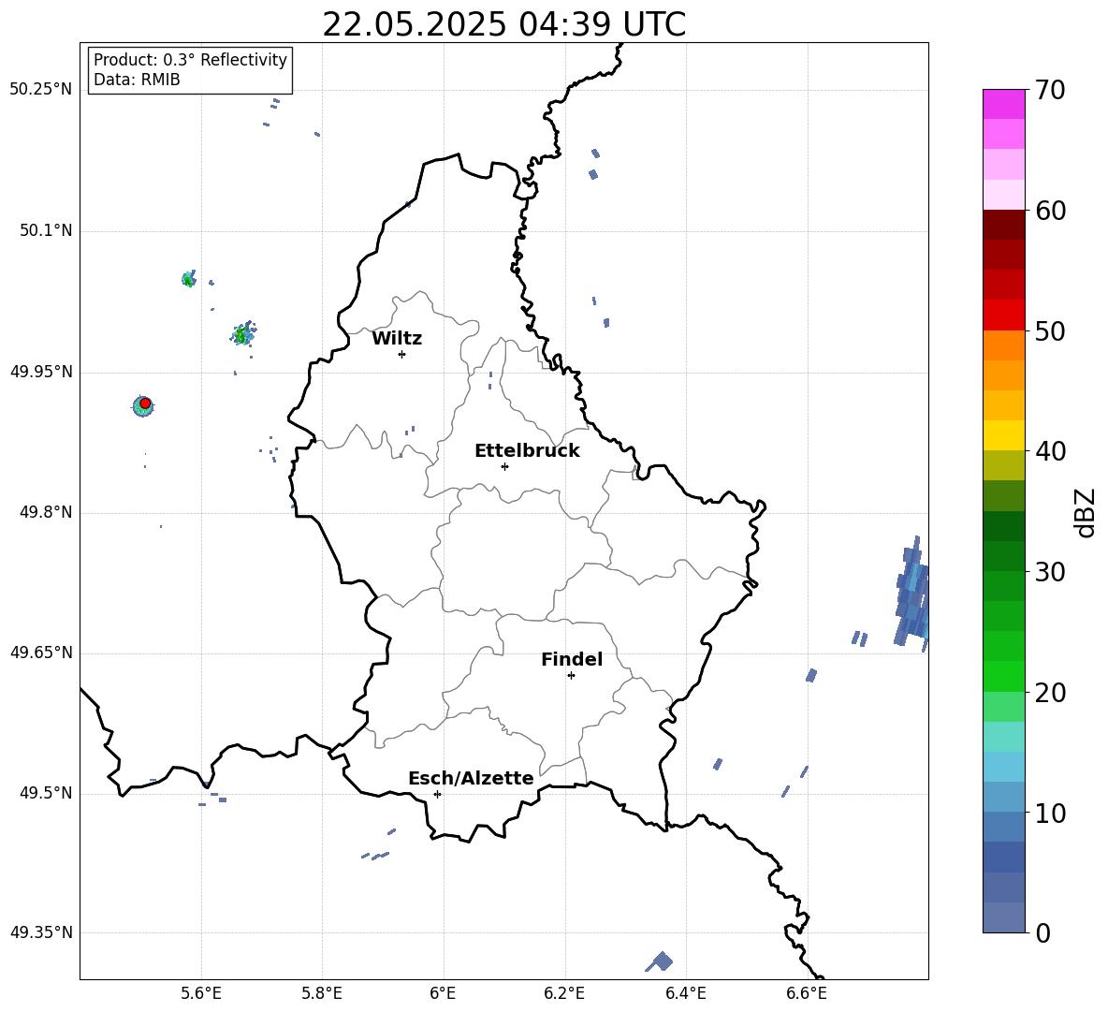Pick the slate blue swatch at colorbar bottom
Viewport: 1108px width, 1012px height.
(1003, 917)
